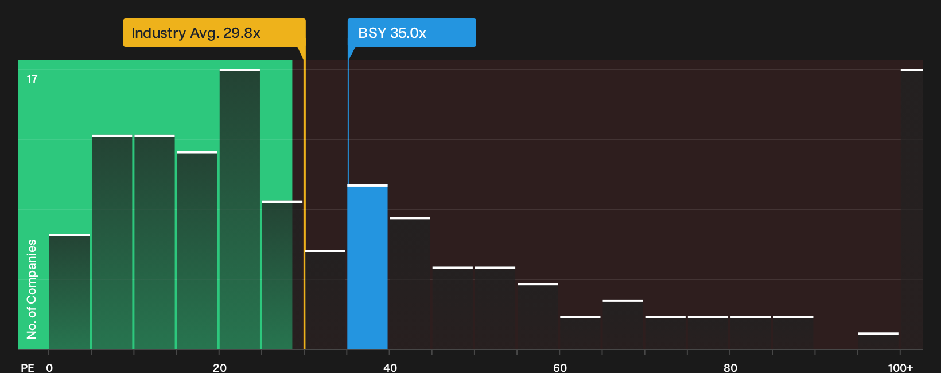Click the bar for PE 45-50

click(453, 308)
